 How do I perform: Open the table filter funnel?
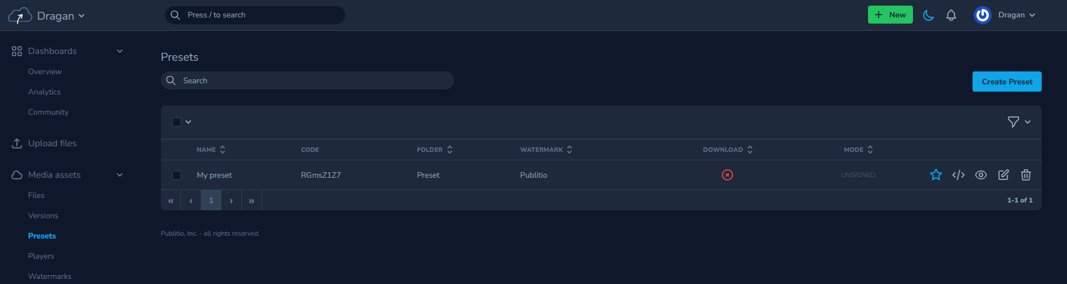pyautogui.click(x=1013, y=122)
